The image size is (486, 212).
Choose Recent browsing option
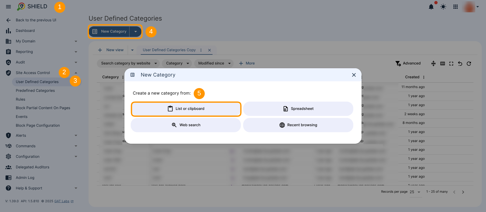tap(298, 125)
